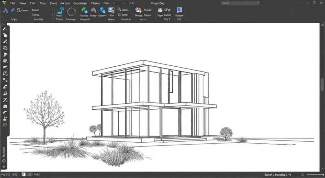This screenshot has height=178, width=325.
Task: Click the magnifying glass ribbon icon
Action: [x=119, y=9]
